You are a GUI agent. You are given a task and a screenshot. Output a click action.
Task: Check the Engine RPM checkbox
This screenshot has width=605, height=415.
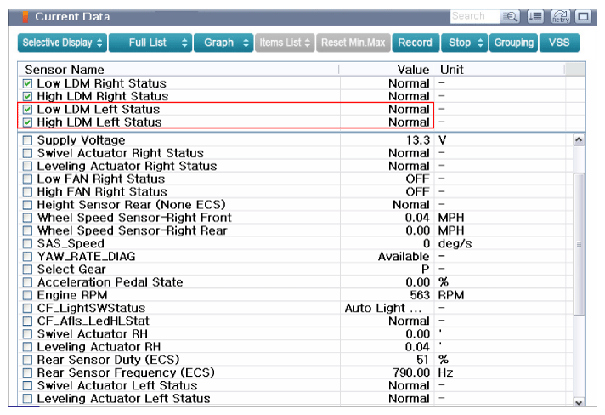pyautogui.click(x=27, y=295)
